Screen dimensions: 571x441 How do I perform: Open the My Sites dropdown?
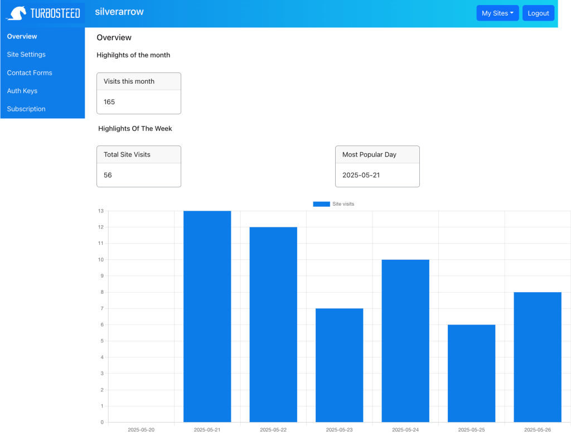tap(497, 13)
